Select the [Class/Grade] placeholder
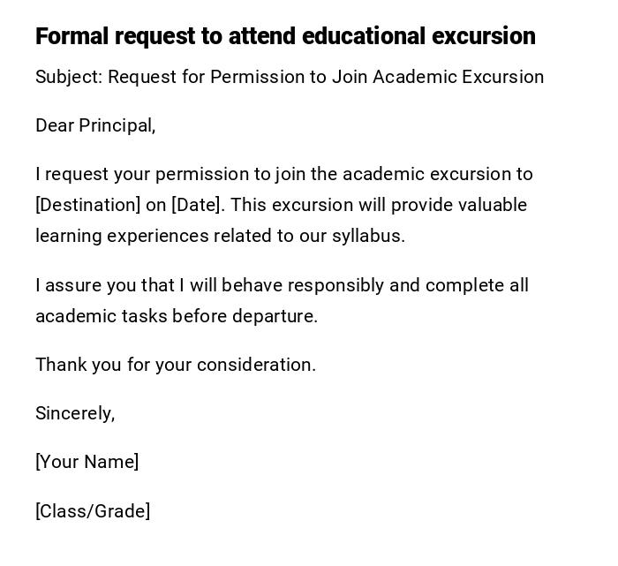This screenshot has width=618, height=566. pyautogui.click(x=93, y=512)
